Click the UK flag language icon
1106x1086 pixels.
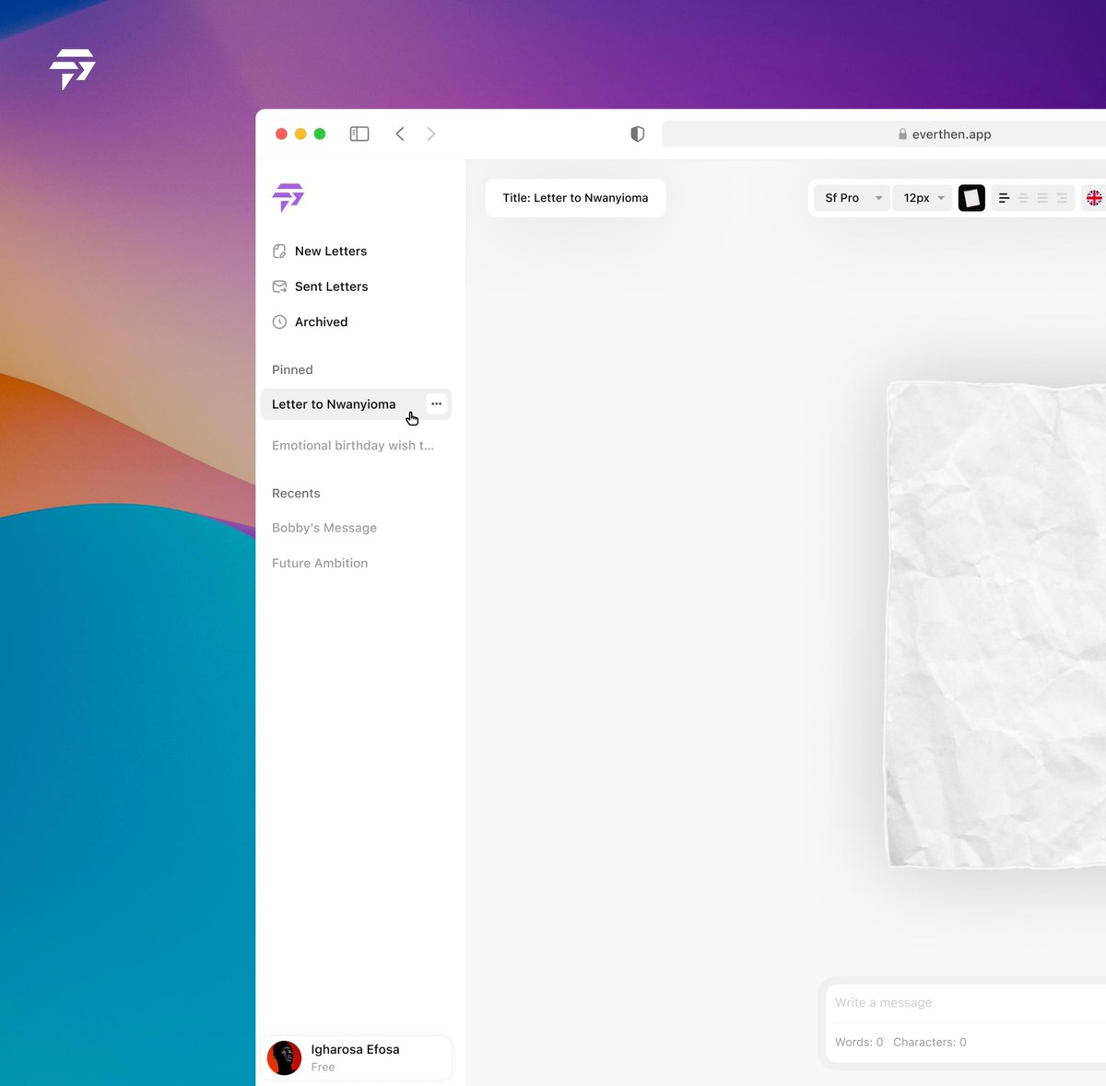click(x=1094, y=198)
